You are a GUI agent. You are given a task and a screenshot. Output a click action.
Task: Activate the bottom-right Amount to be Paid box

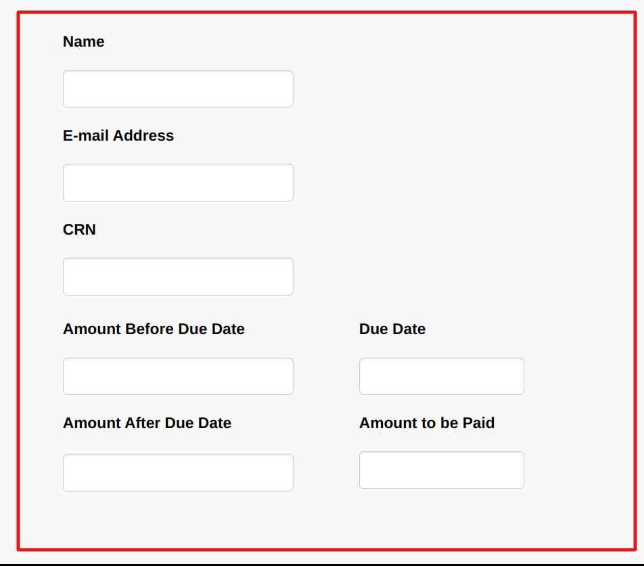pos(441,470)
